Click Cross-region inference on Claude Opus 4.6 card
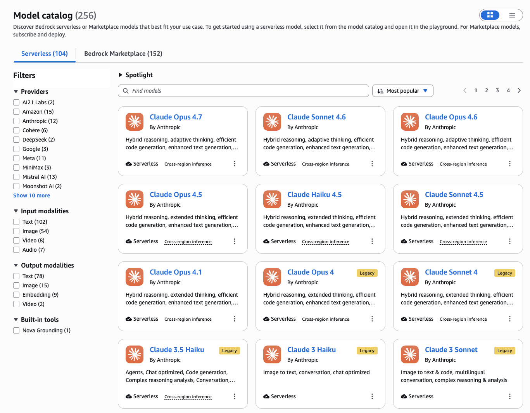 (463, 164)
